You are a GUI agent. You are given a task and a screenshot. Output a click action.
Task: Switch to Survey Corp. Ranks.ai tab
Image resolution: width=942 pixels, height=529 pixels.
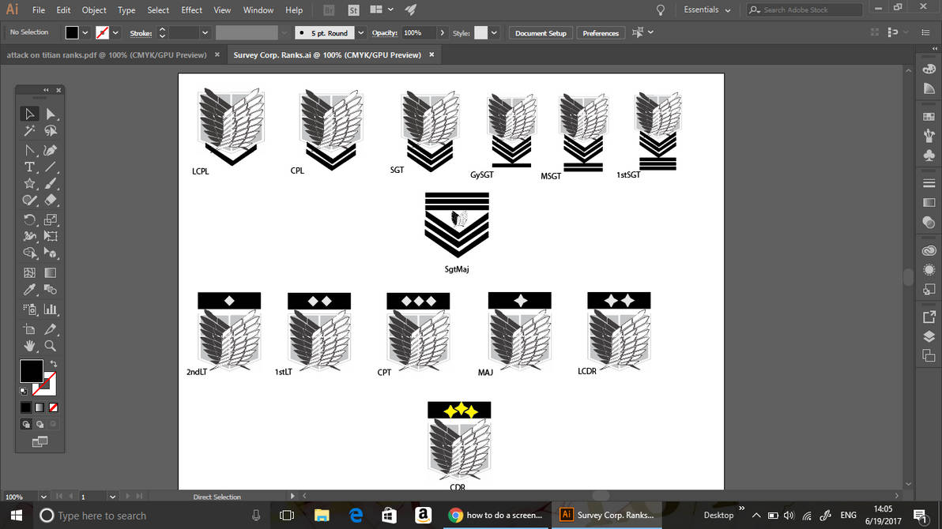click(x=327, y=54)
